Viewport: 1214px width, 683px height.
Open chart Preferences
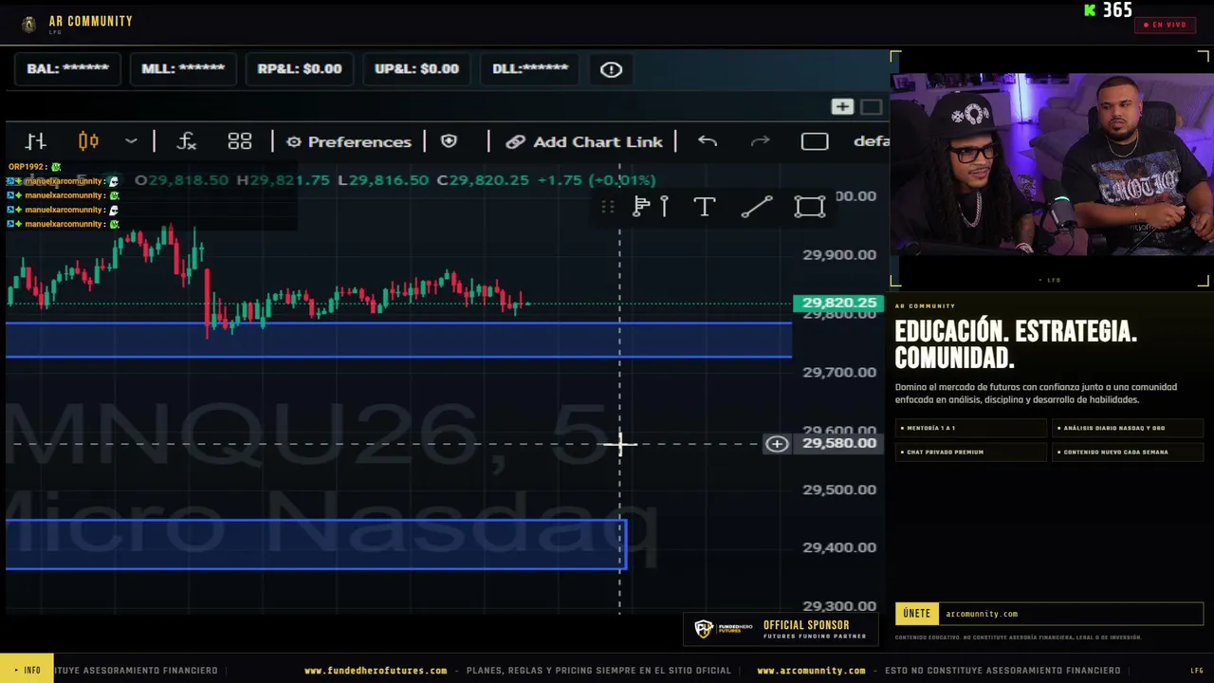(349, 141)
